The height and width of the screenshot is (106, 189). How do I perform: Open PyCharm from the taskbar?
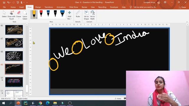(26, 103)
